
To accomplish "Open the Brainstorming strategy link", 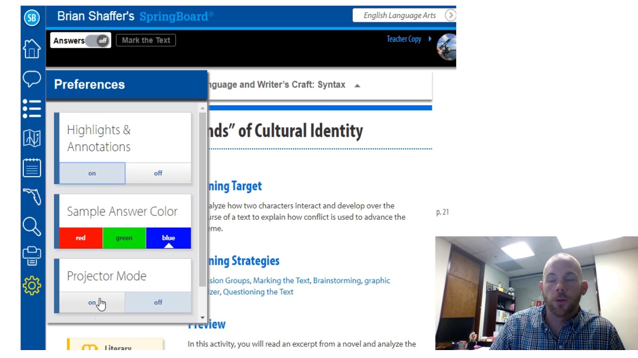I will click(x=337, y=280).
